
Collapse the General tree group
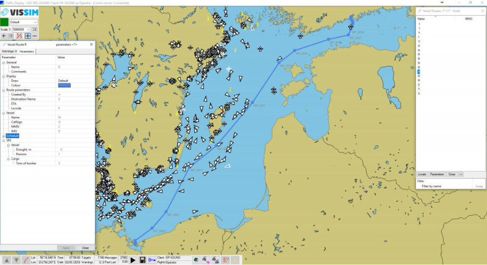click(x=4, y=62)
